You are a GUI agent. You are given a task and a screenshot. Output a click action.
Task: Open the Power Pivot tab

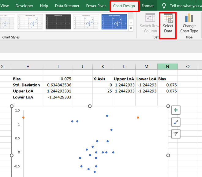[x=96, y=6]
